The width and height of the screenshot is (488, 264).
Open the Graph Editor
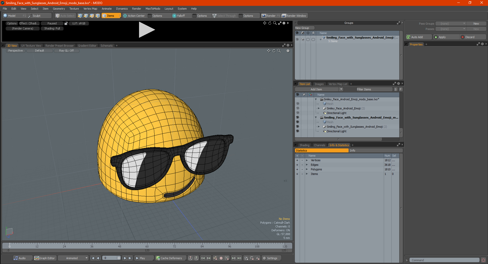coord(44,258)
